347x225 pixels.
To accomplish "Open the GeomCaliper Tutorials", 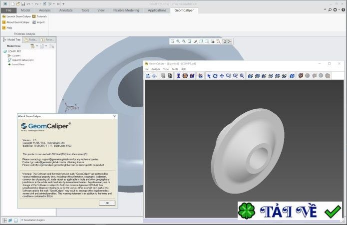I will click(x=39, y=16).
